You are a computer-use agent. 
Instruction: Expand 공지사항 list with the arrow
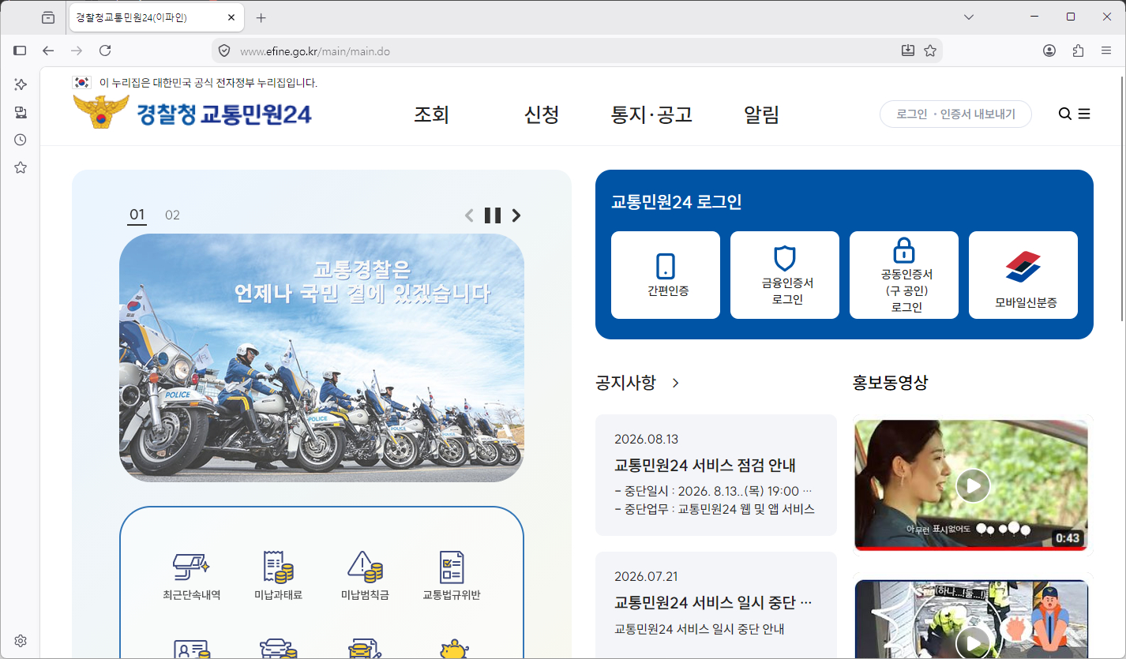[675, 384]
